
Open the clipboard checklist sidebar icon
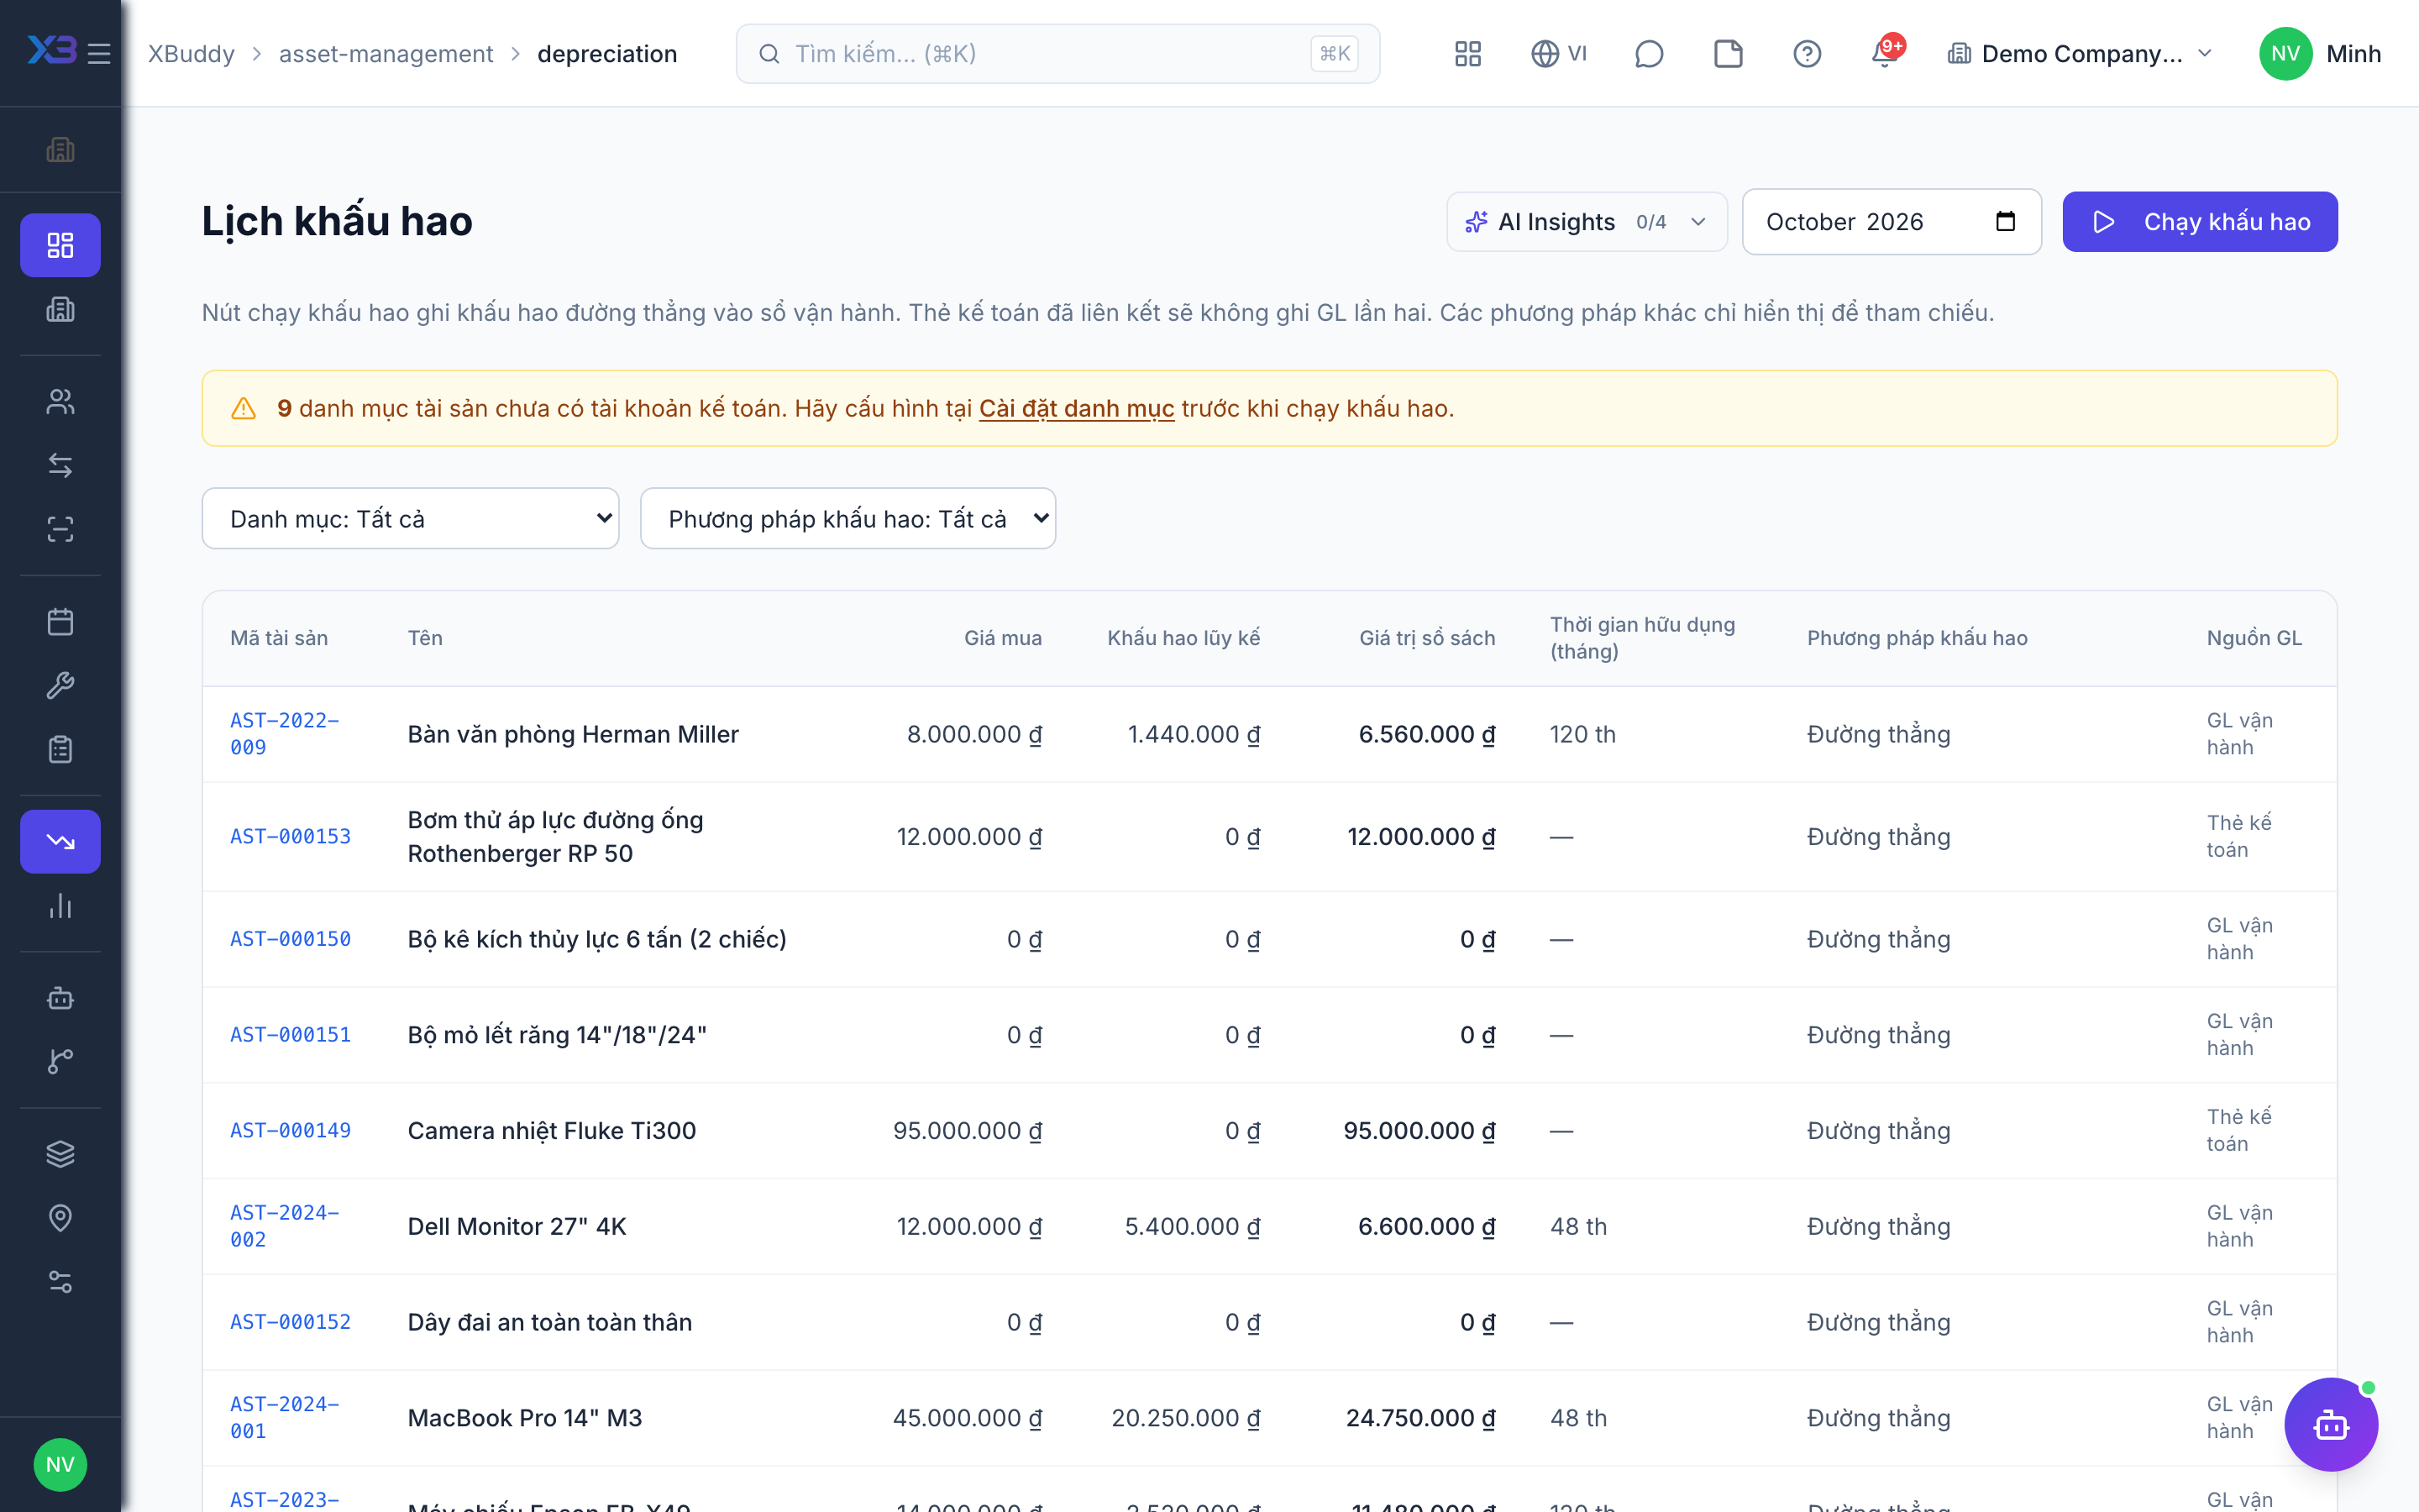coord(60,749)
